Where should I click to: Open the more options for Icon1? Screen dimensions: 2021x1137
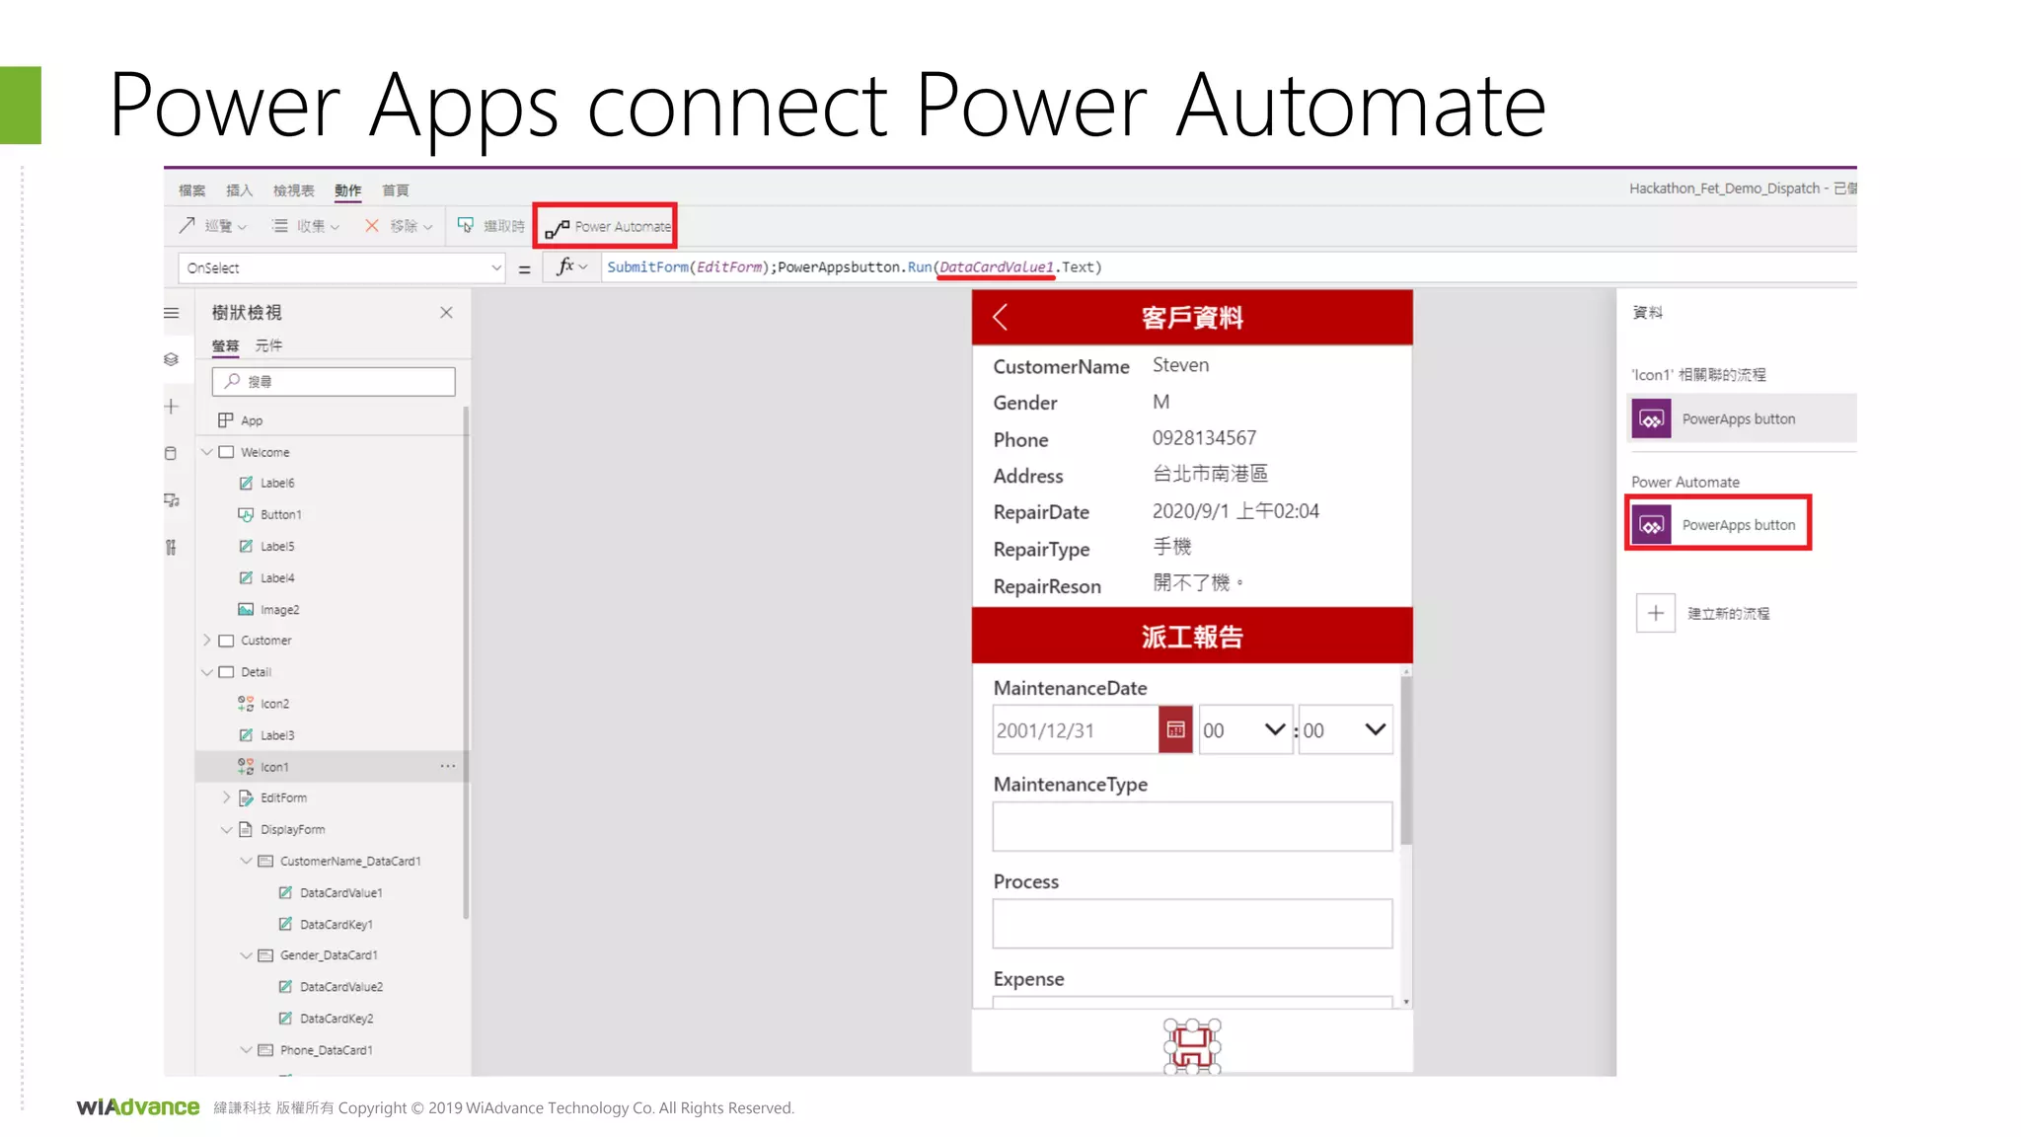(448, 766)
